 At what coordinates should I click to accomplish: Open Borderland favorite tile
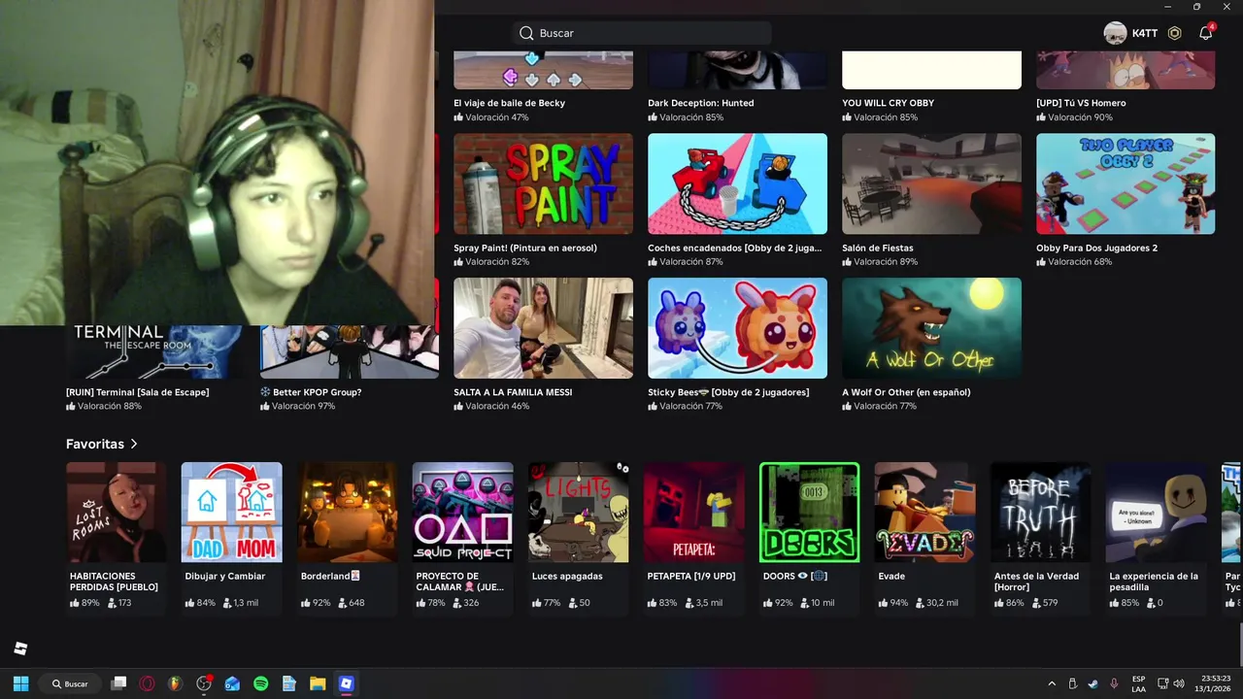(347, 537)
